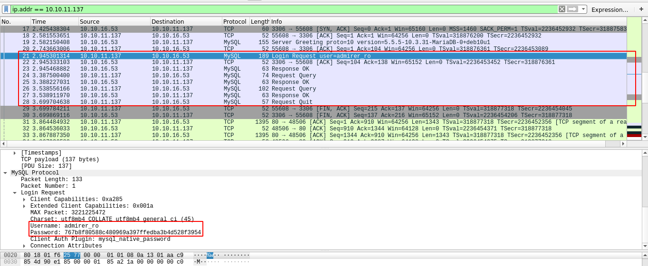This screenshot has width=648, height=266.
Task: Collapse the MySQL Protocol section
Action: pyautogui.click(x=5, y=173)
